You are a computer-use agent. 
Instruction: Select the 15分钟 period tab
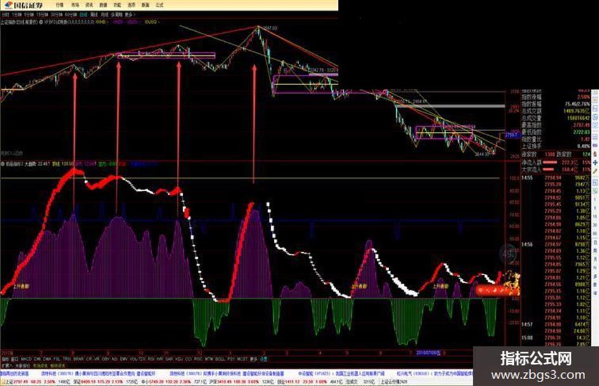42,15
